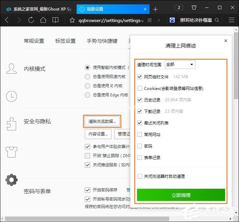Enable 关闭浏览器时自动清理 checkbox

(140, 177)
